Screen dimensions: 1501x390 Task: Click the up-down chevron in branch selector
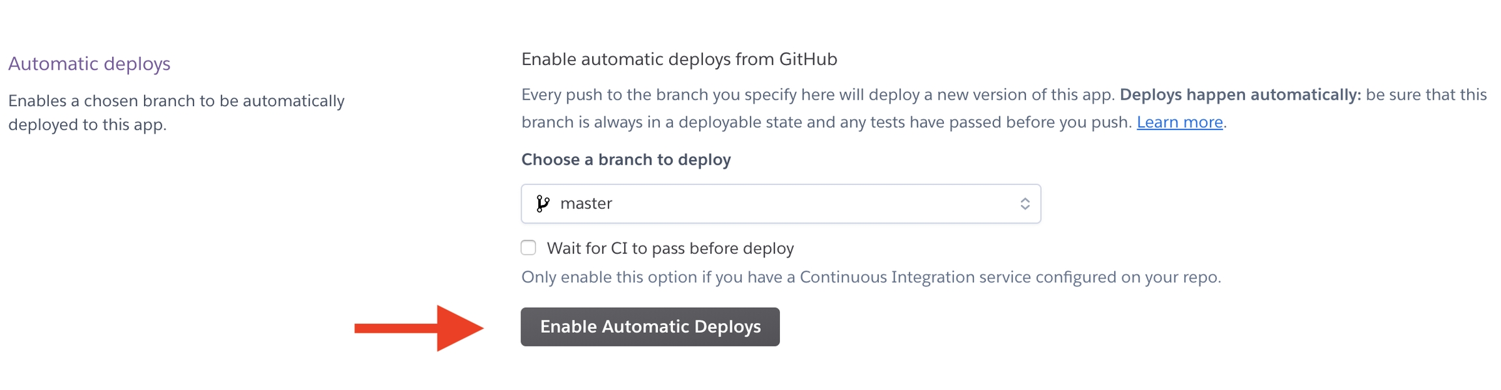1025,204
